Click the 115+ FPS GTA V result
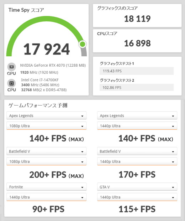 [137, 209]
